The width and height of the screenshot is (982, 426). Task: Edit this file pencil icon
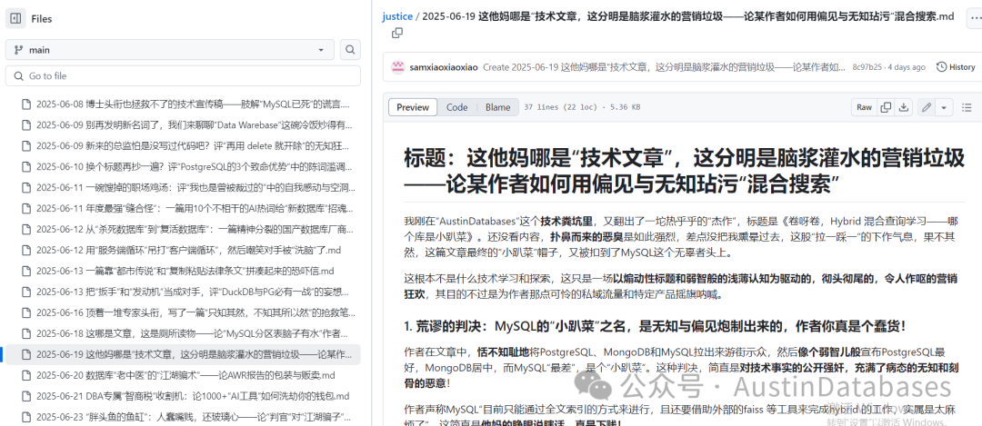927,107
